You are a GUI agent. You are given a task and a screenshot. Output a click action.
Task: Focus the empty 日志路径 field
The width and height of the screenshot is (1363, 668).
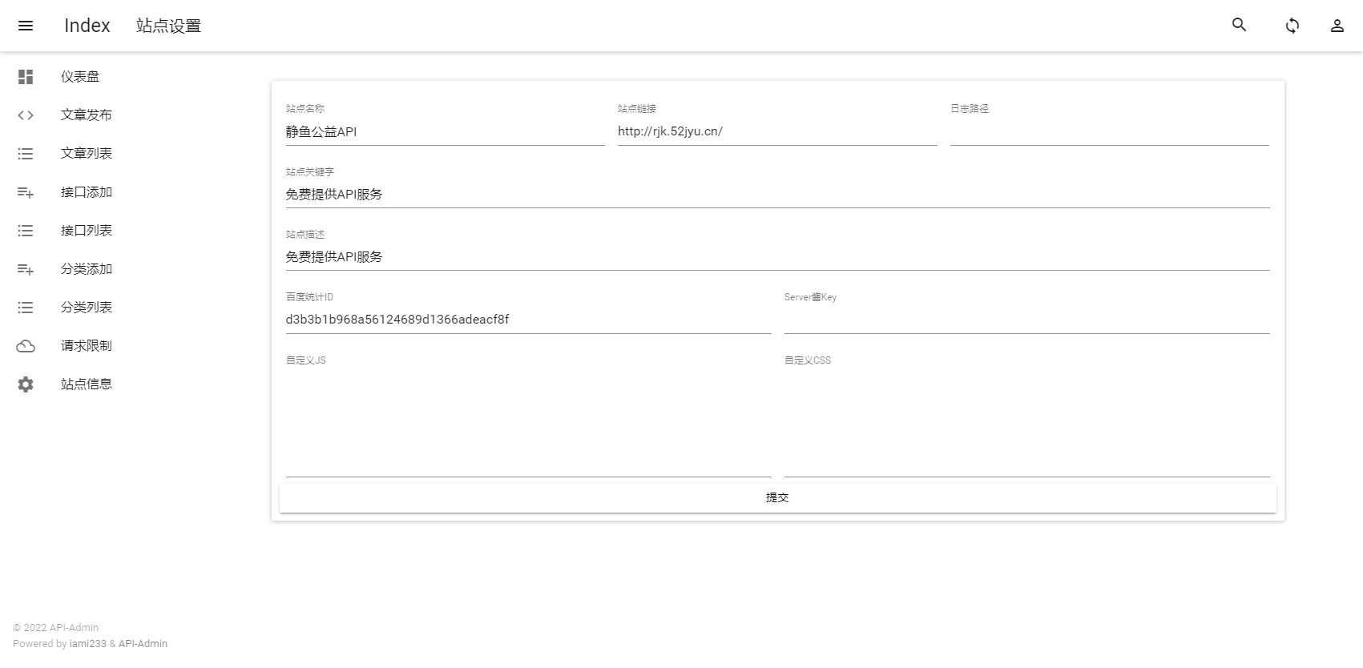point(1109,132)
